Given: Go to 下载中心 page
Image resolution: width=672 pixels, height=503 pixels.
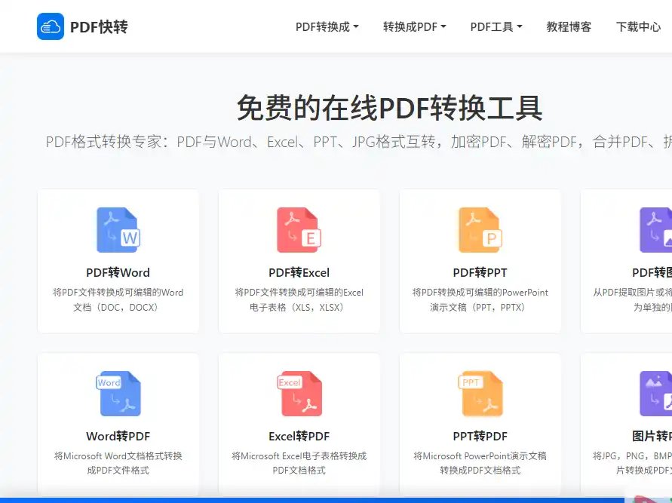Looking at the screenshot, I should coord(639,26).
